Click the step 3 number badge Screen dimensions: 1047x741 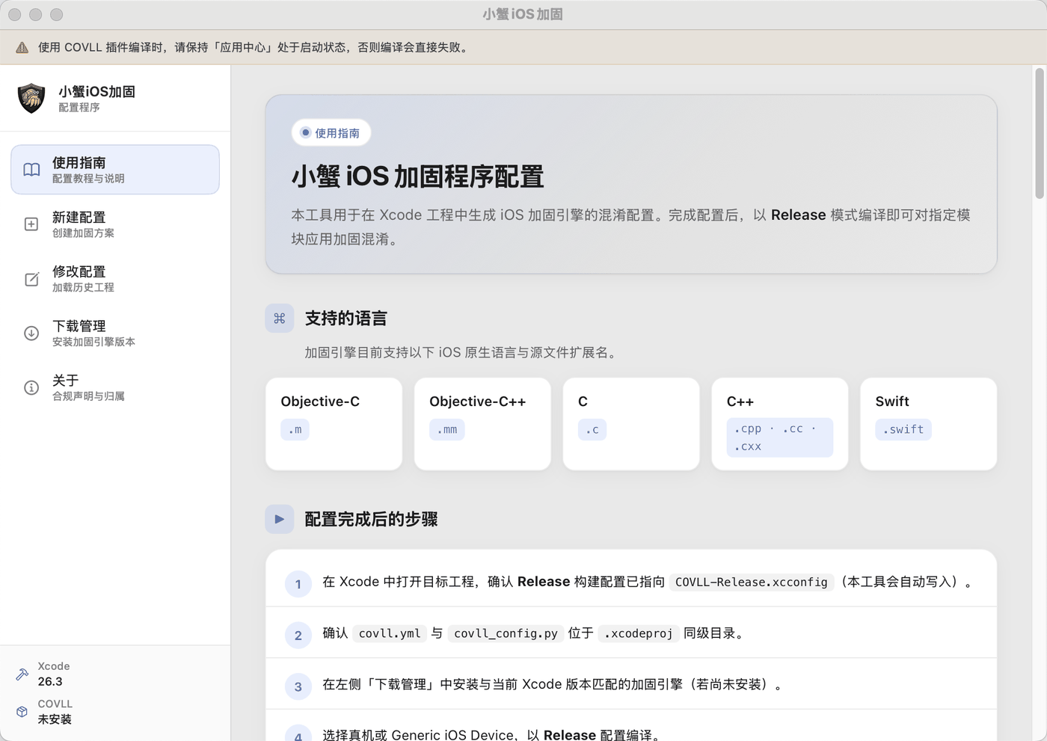[298, 686]
